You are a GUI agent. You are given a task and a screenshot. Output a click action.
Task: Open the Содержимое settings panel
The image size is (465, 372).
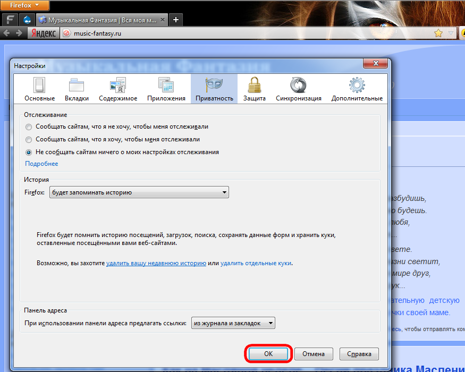tap(117, 89)
